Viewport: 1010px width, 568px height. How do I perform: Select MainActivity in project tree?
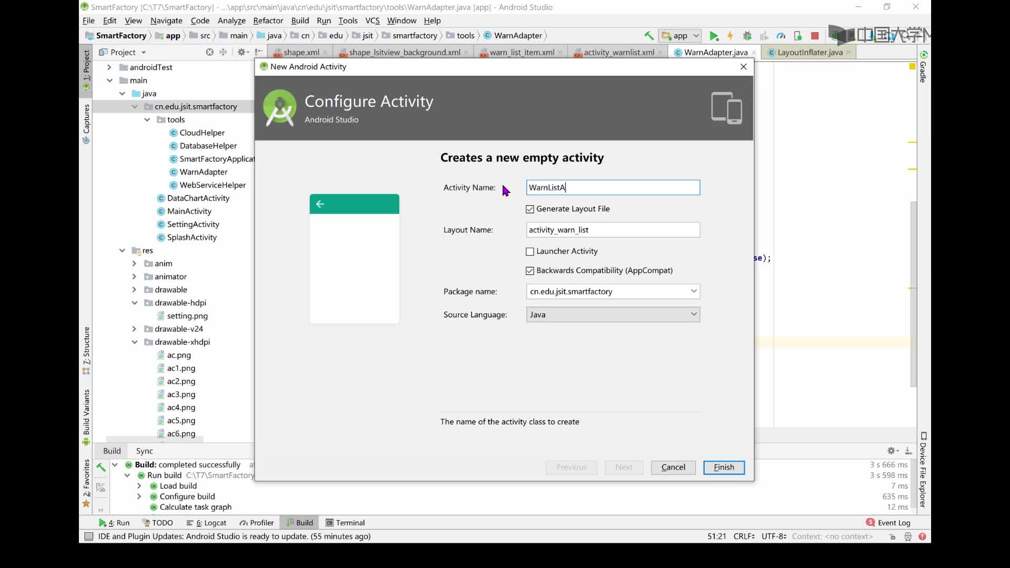[189, 211]
